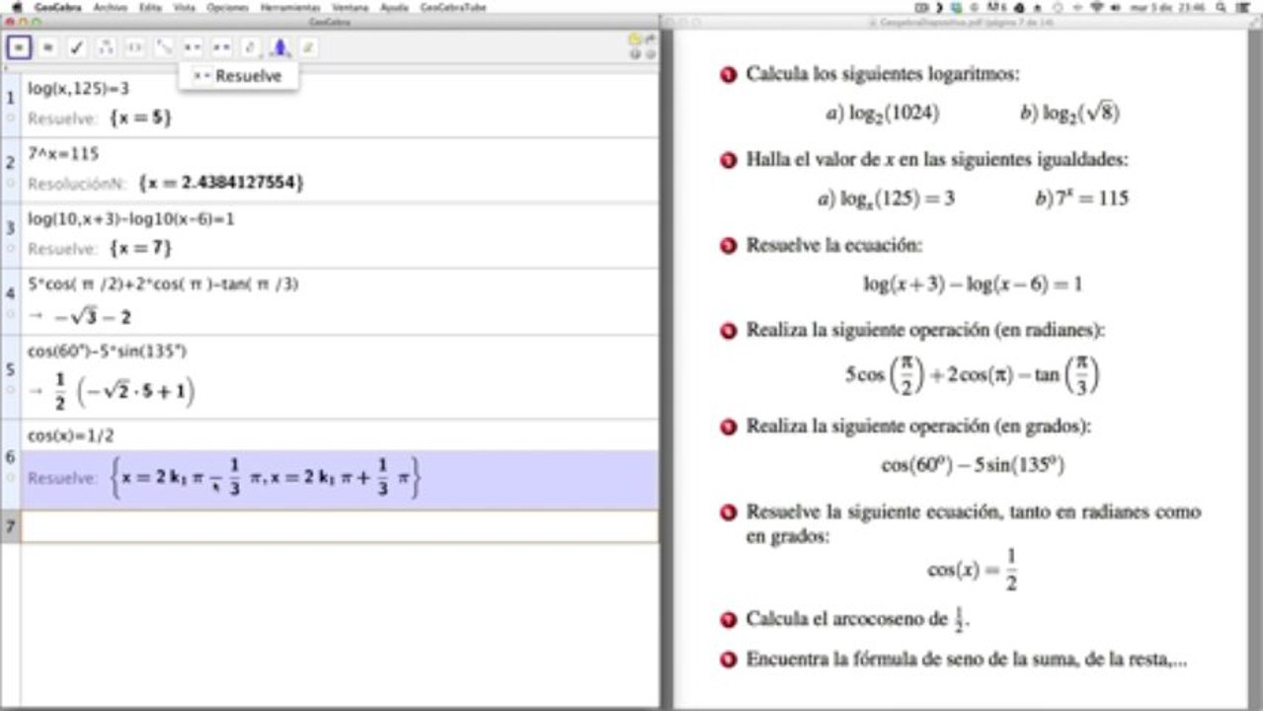Select the Evaluate (=) tool in CAS toolbar
Viewport: 1263px width, 711px height.
tap(19, 46)
